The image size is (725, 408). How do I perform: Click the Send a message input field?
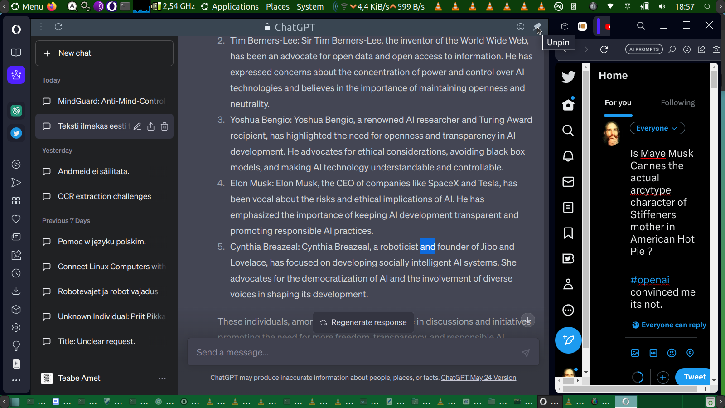363,352
